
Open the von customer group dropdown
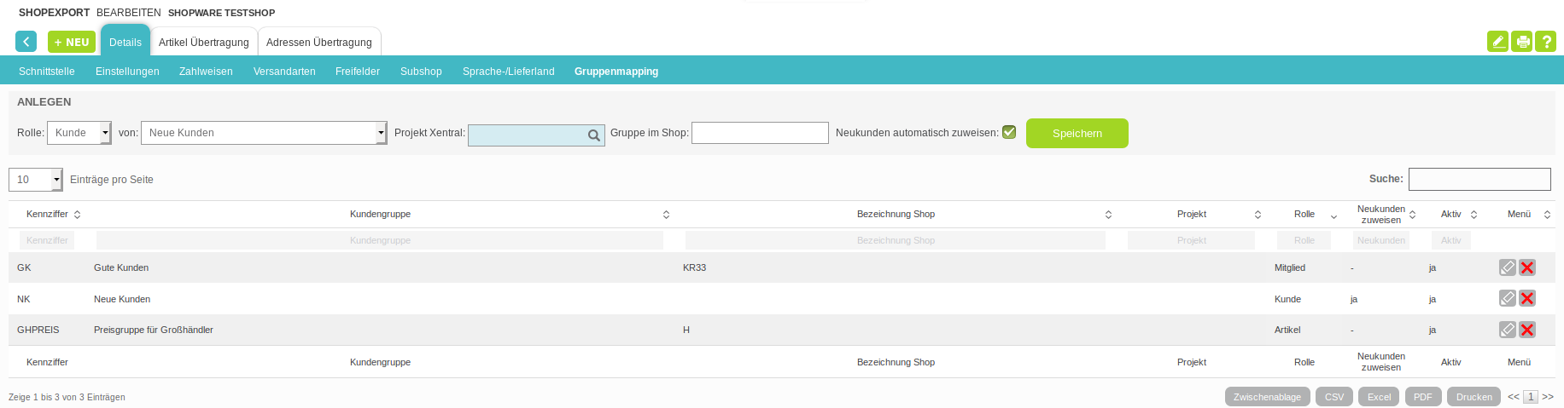[x=264, y=133]
